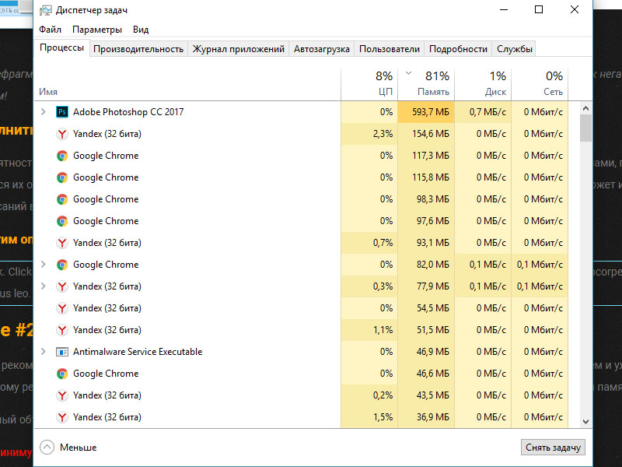This screenshot has width=622, height=467.
Task: Switch to the Производительность tab
Action: pos(138,49)
